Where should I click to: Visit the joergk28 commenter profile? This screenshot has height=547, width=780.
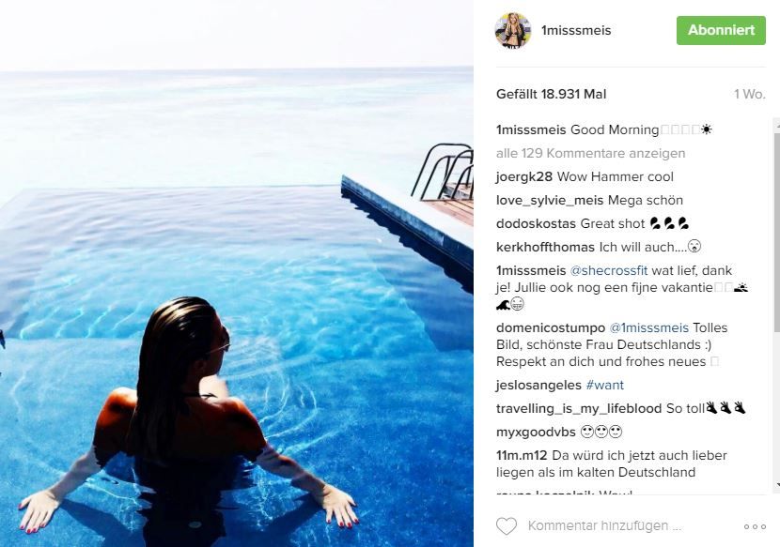tap(524, 177)
